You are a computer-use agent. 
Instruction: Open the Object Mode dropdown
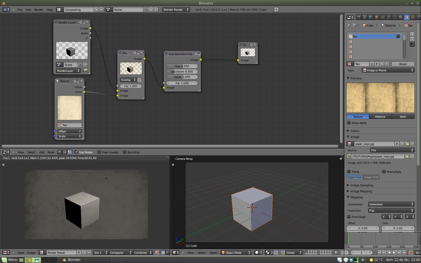(x=236, y=252)
